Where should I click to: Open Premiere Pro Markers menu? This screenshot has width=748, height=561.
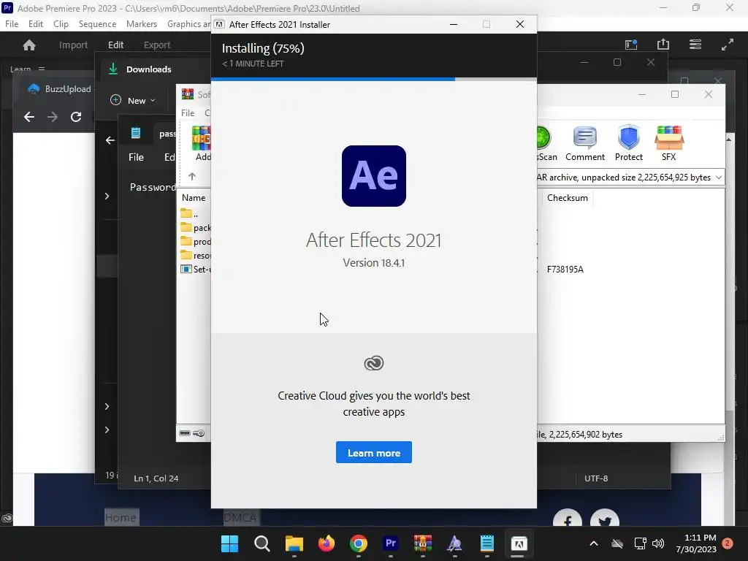click(x=141, y=24)
